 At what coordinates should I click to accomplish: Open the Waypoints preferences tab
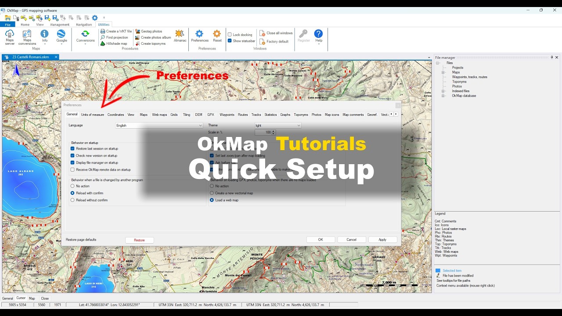click(x=227, y=115)
